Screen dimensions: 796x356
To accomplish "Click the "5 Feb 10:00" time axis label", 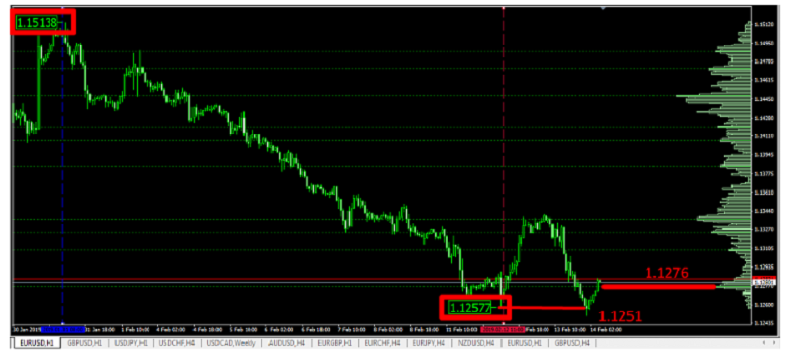I will 244,329.
